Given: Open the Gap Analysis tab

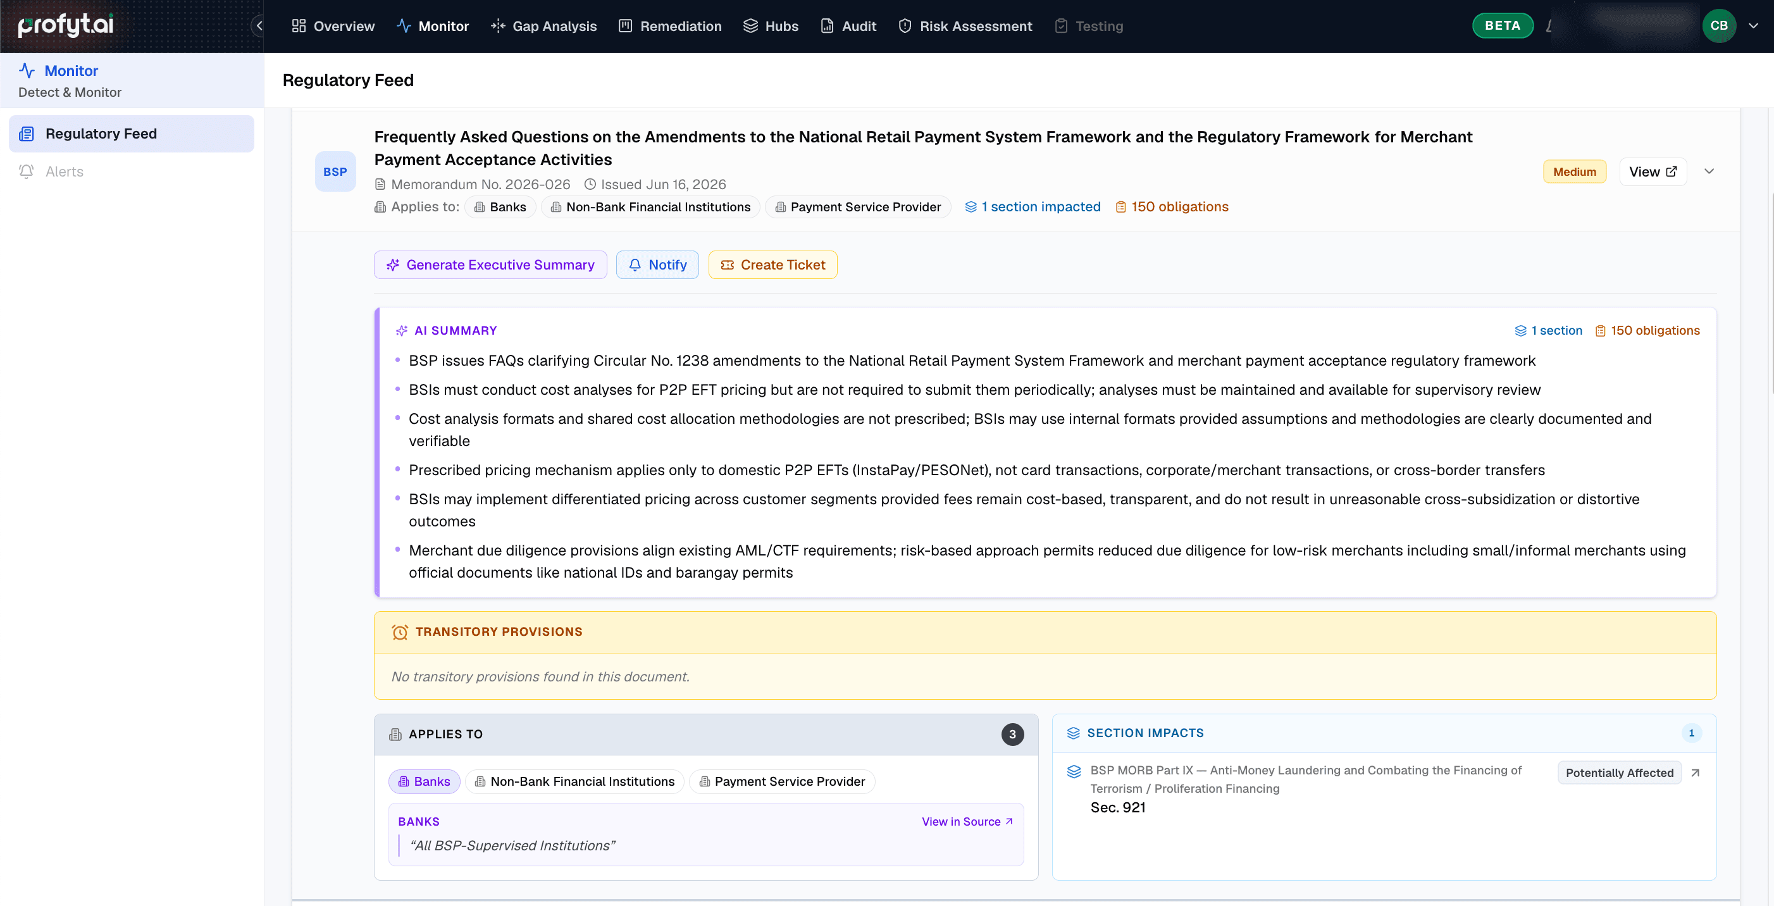Looking at the screenshot, I should (543, 26).
